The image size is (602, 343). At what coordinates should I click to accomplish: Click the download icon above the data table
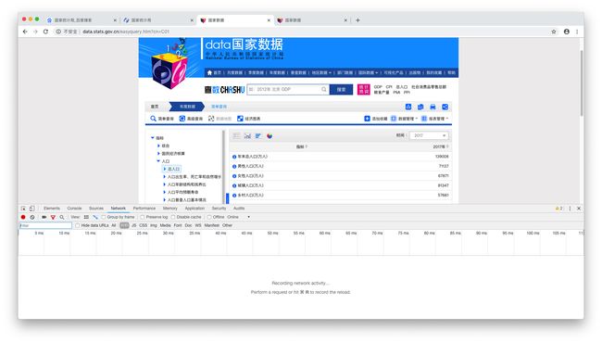point(408,107)
